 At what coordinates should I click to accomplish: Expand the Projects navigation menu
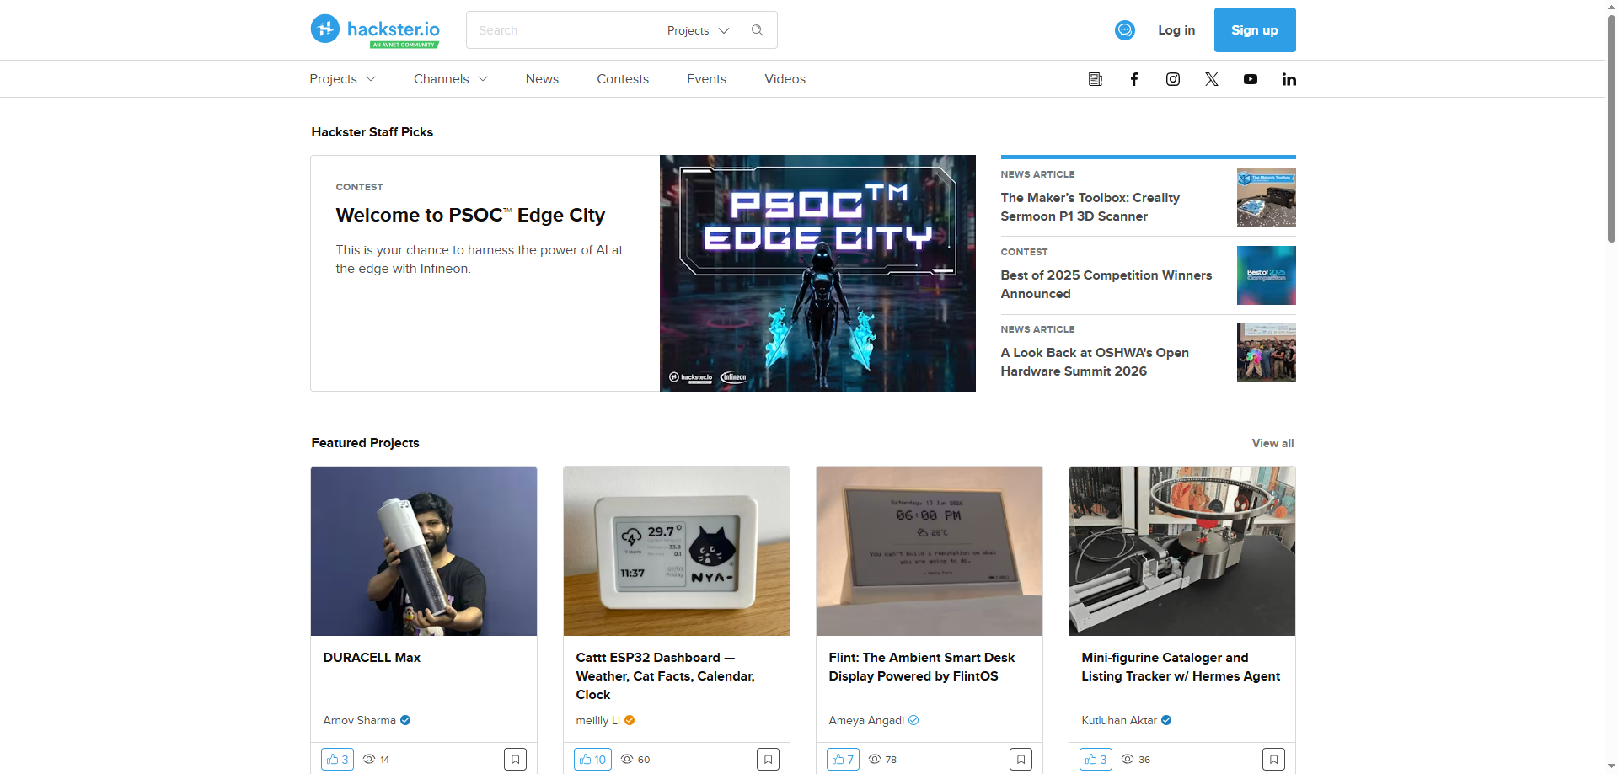pyautogui.click(x=342, y=79)
